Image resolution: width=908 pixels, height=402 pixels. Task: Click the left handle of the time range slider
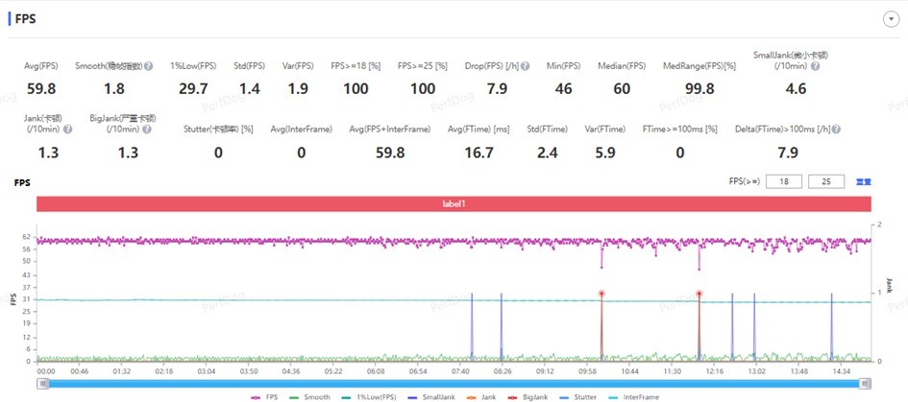42,384
